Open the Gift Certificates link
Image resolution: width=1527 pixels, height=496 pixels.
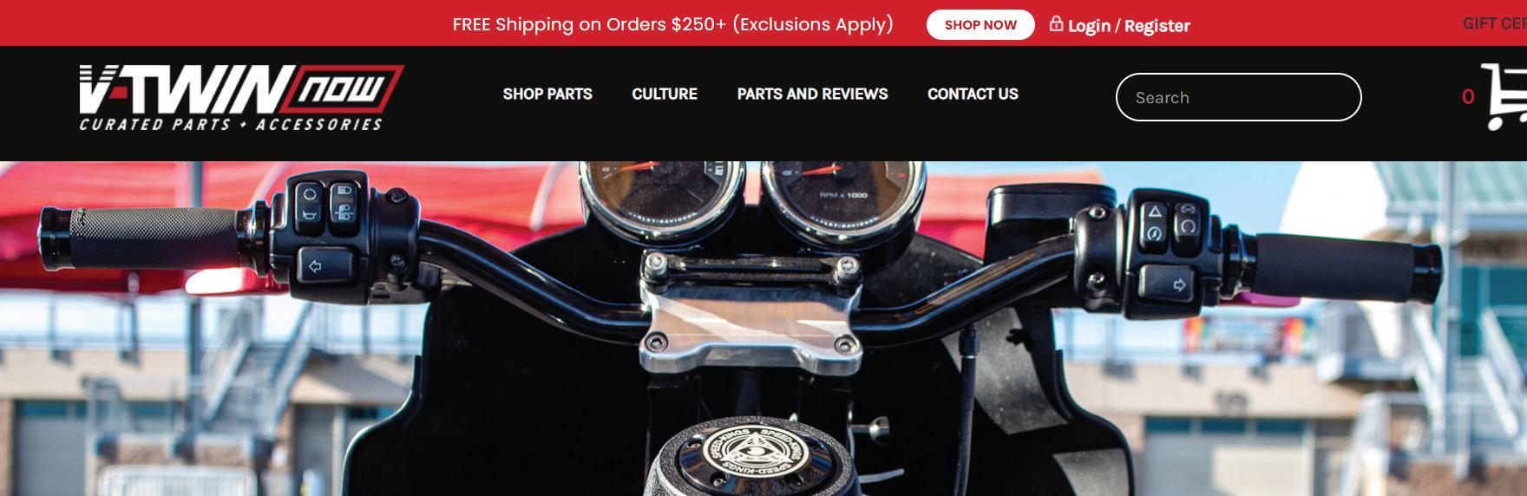(x=1494, y=24)
